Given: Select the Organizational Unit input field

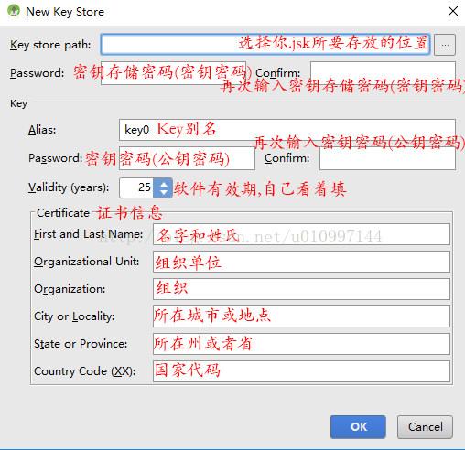Looking at the screenshot, I should pyautogui.click(x=301, y=262).
